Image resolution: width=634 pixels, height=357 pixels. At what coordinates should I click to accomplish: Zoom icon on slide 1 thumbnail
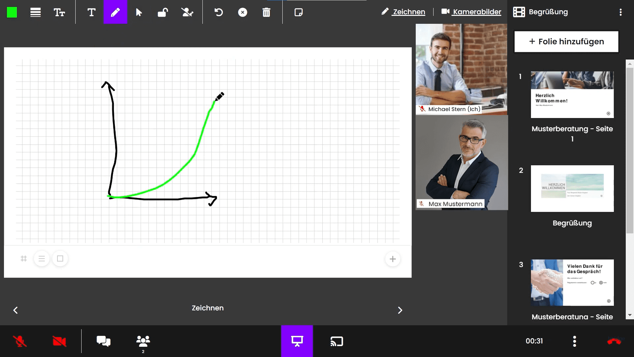[x=609, y=113]
